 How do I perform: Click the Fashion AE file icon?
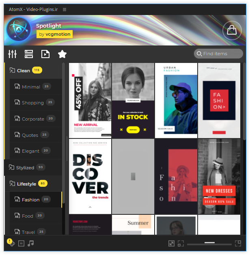17,199
